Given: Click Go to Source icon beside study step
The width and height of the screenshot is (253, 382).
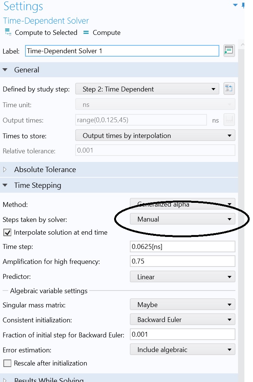Looking at the screenshot, I should [229, 89].
